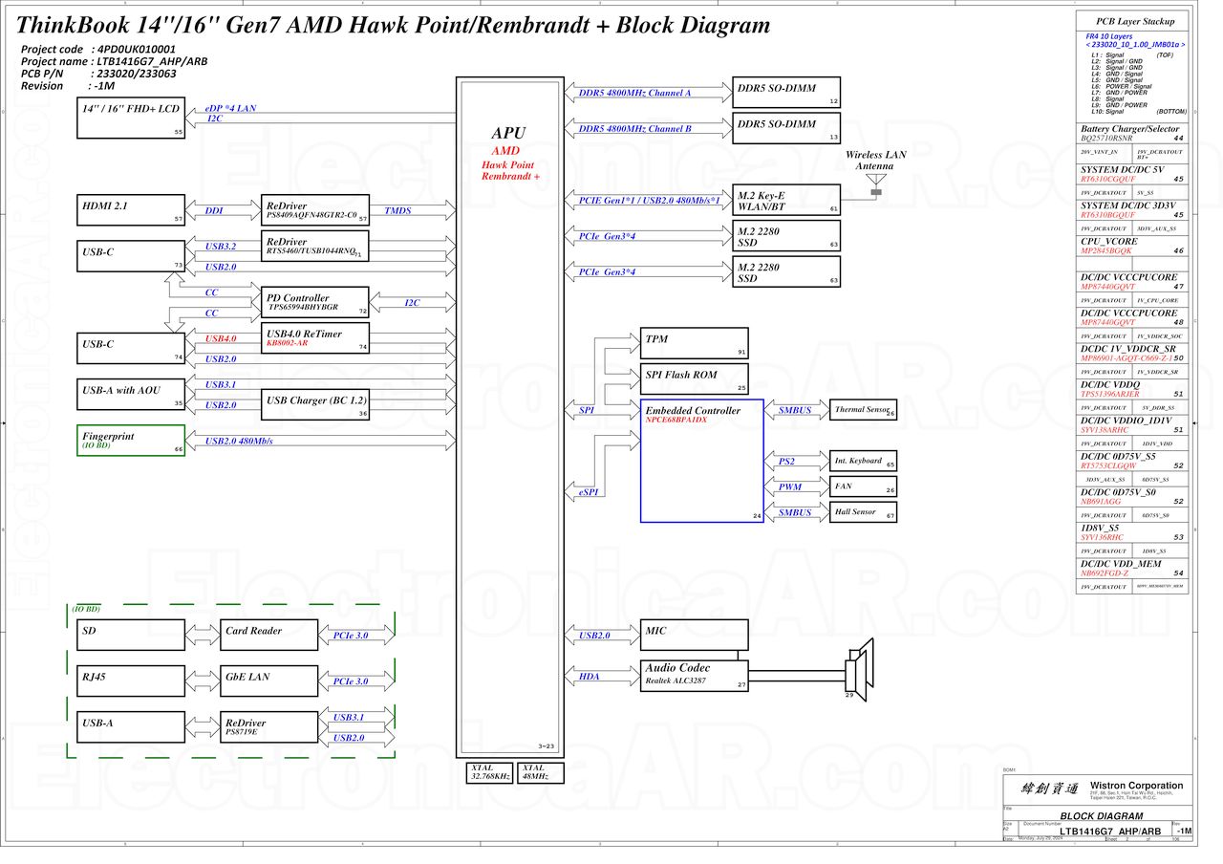
Task: Click the XTAL 48MHz box
Action: click(540, 772)
